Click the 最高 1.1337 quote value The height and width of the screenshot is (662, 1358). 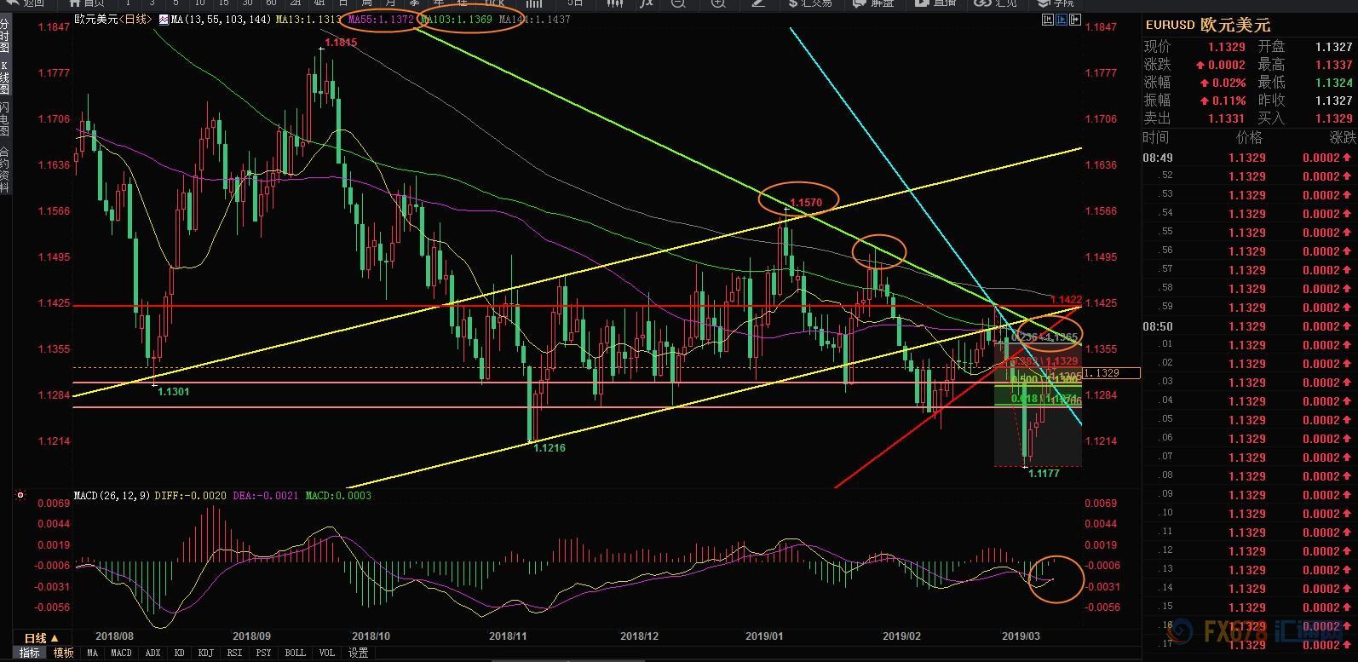tap(1334, 65)
